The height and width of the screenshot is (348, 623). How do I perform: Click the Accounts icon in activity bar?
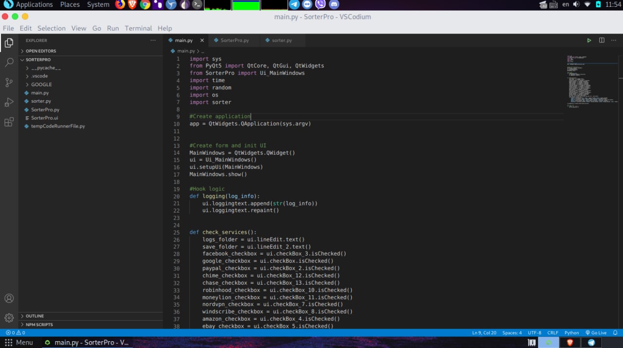(9, 298)
